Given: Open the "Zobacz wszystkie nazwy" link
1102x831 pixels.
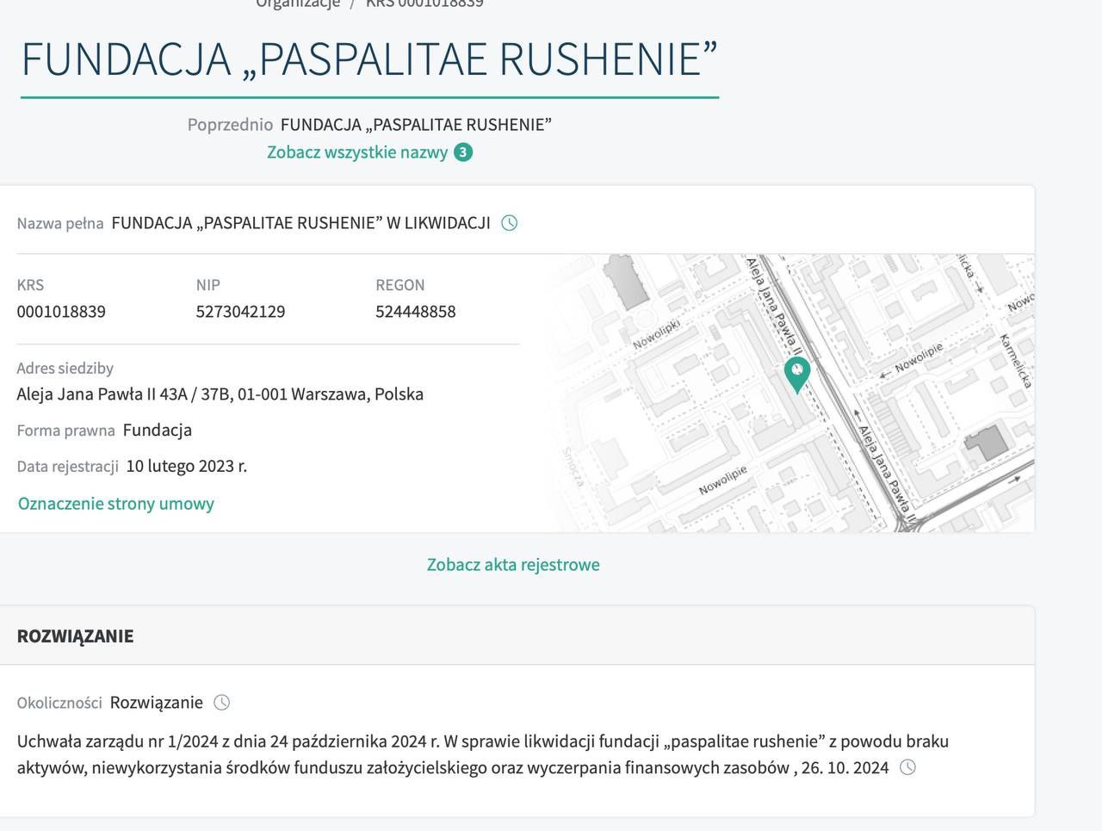Looking at the screenshot, I should [357, 152].
